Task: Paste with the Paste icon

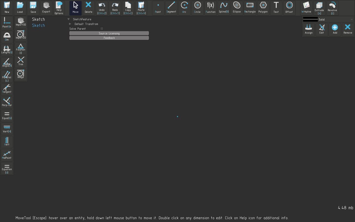Action: click(141, 8)
